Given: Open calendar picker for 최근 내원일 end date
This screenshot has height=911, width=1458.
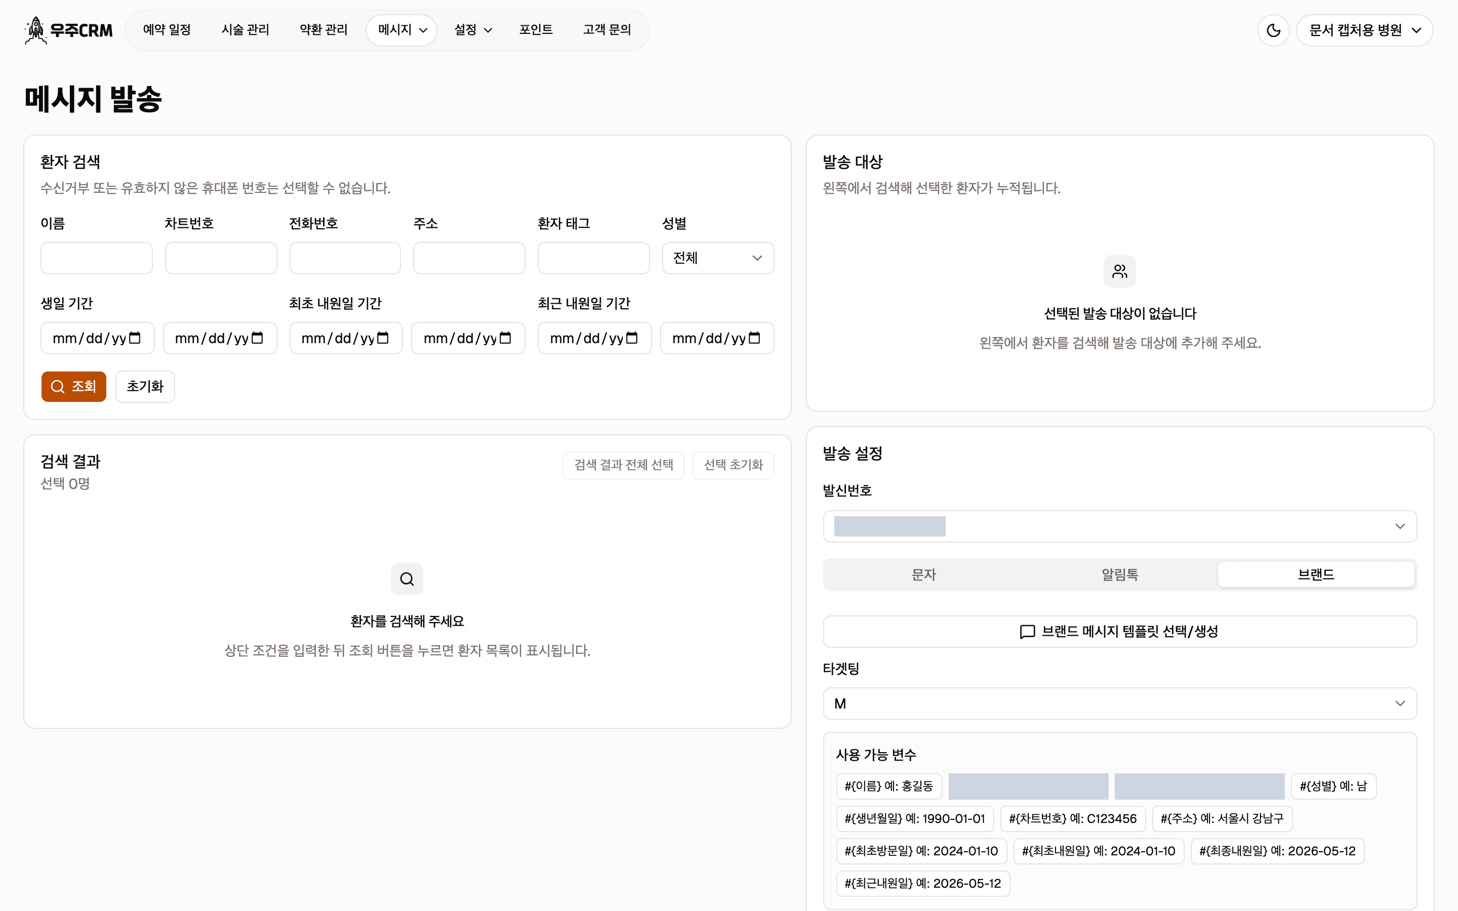Looking at the screenshot, I should [x=754, y=338].
